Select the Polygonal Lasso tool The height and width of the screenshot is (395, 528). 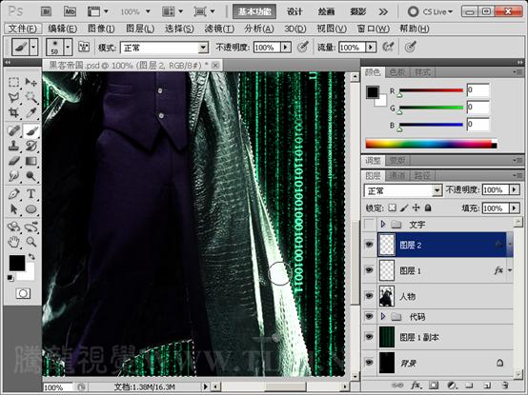click(13, 97)
